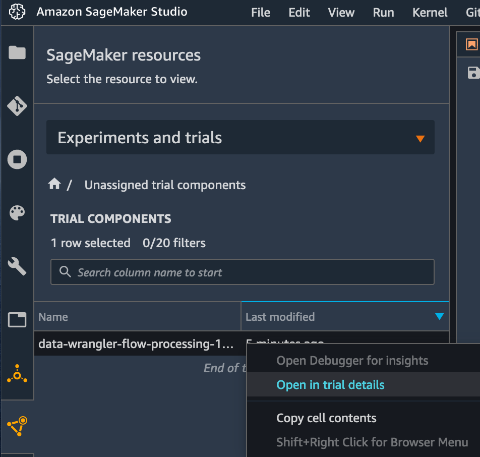The width and height of the screenshot is (480, 457).
Task: Click orange dropdown arrow in resource selector
Action: click(421, 138)
